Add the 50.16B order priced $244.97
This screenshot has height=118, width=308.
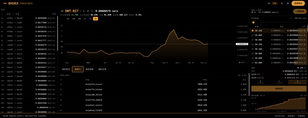coord(253,49)
